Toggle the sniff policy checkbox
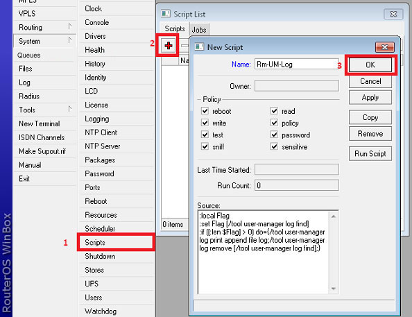 pyautogui.click(x=205, y=146)
